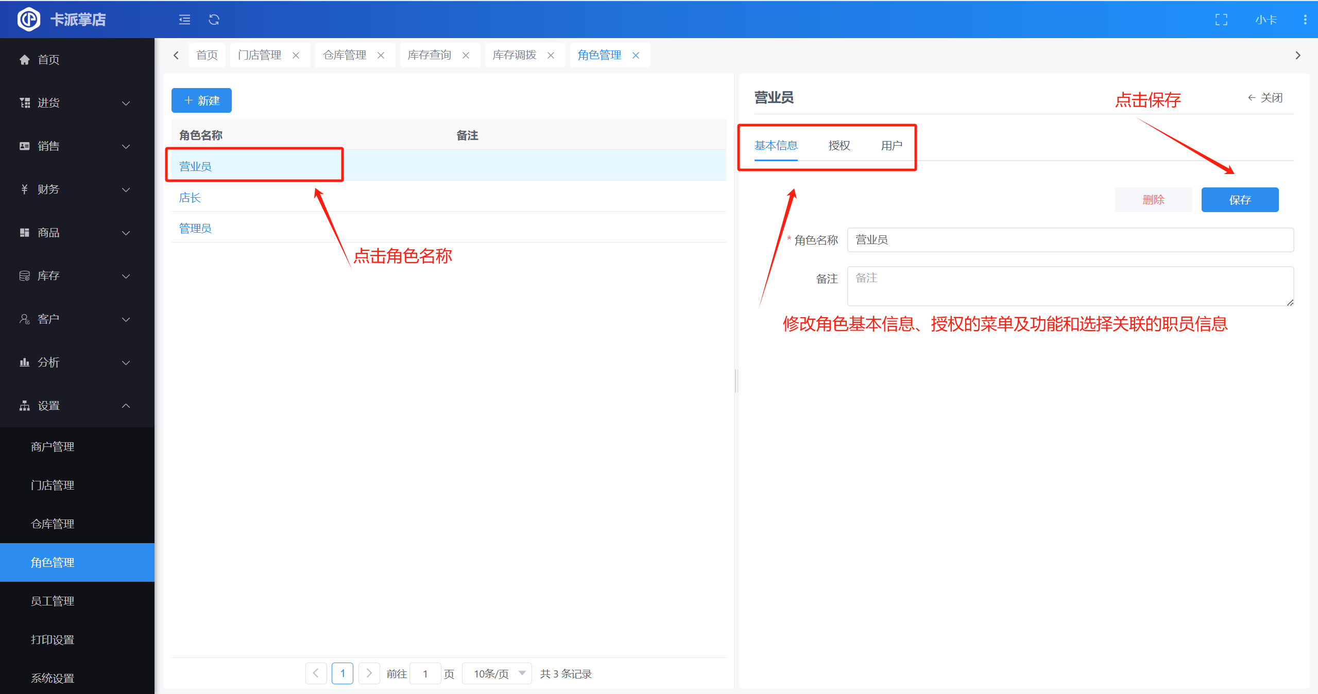Click the sidebar collapse menu icon
The image size is (1318, 694).
pos(184,20)
